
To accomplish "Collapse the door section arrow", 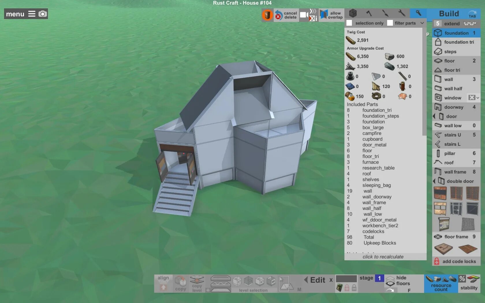I will pos(434,116).
